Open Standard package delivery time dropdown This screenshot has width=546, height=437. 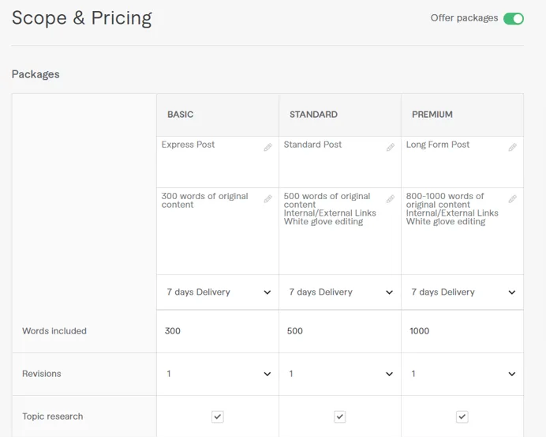coord(340,292)
